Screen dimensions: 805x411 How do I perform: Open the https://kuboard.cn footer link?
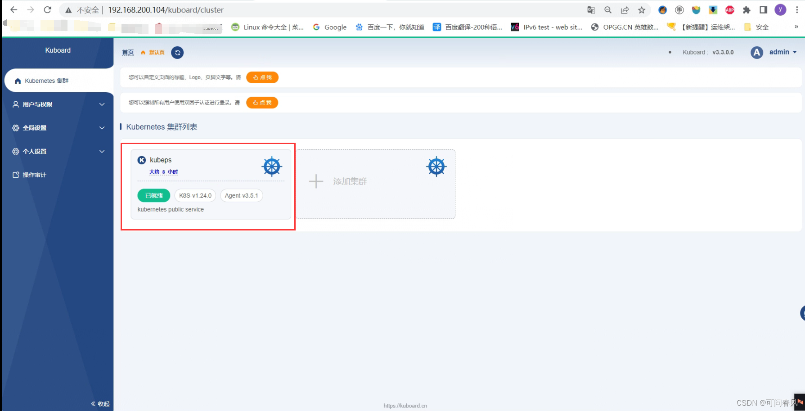(405, 406)
